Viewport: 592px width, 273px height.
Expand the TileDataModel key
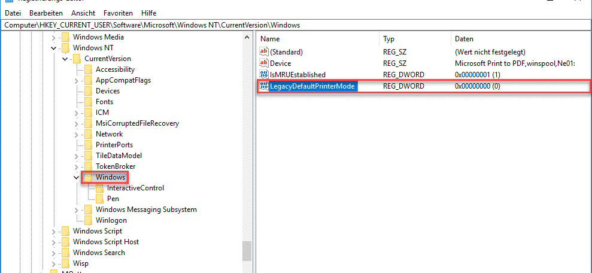pos(77,156)
